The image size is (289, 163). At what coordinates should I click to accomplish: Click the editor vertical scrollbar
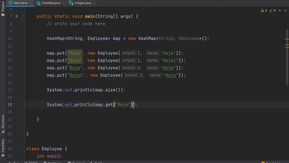tap(287, 58)
